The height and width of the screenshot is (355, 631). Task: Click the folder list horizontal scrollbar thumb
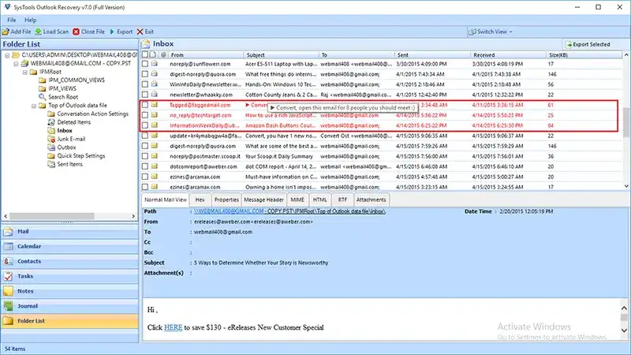[51, 216]
